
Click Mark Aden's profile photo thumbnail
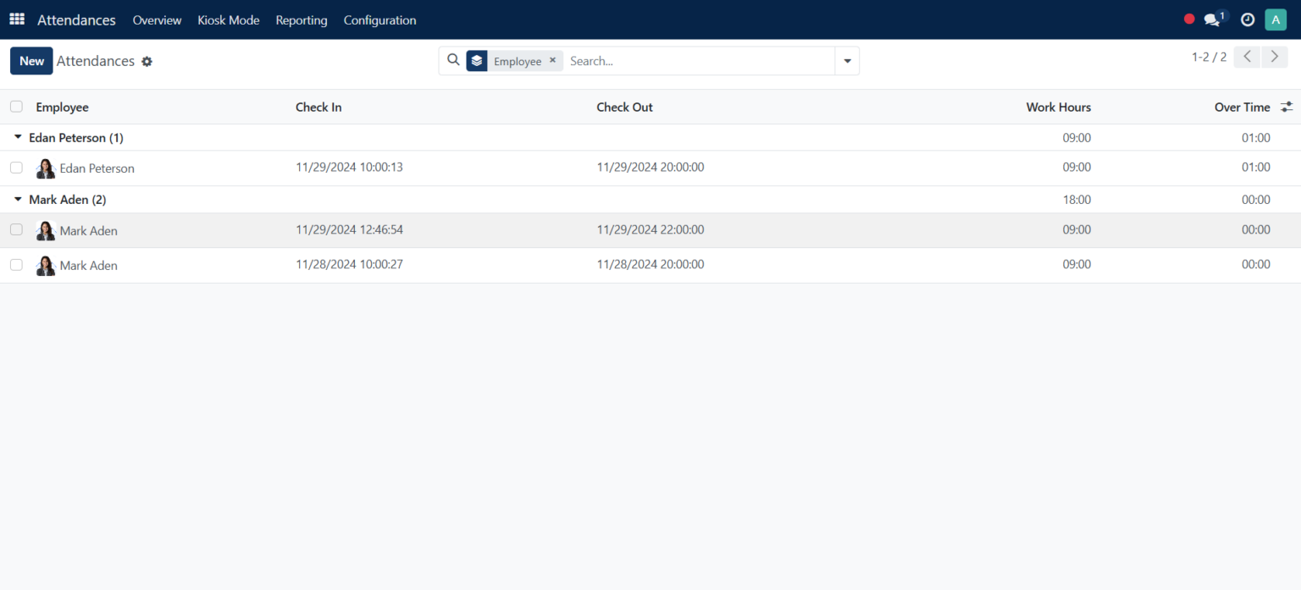45,229
